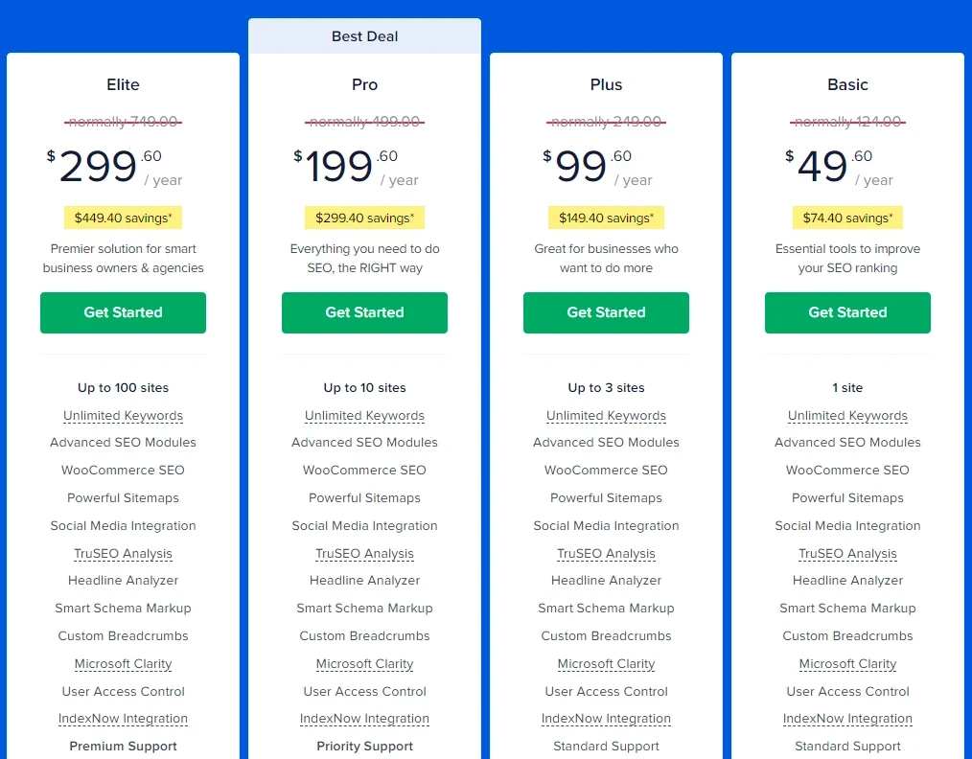This screenshot has width=972, height=759.
Task: Open Microsoft Clarity link in Elite column
Action: tap(123, 664)
